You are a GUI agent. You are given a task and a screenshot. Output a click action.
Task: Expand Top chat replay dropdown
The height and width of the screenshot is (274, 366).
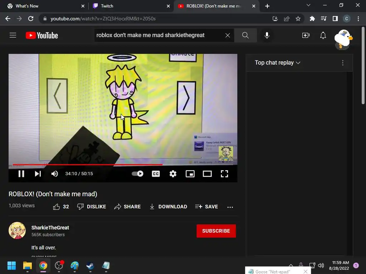coord(277,63)
